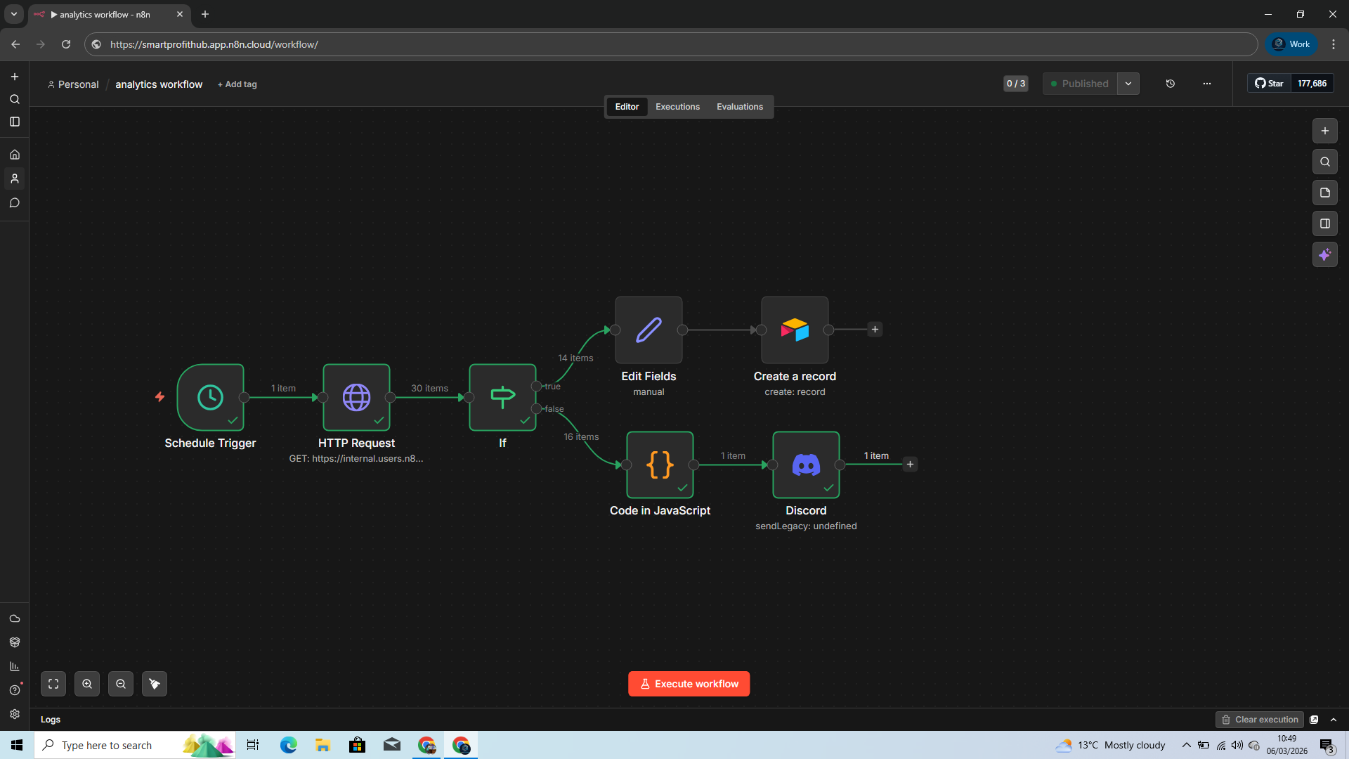Zoom to fit the workflow on canvas

[53, 684]
